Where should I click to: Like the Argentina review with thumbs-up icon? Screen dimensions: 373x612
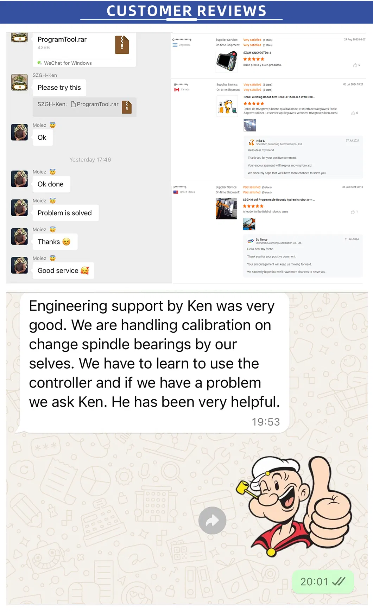click(355, 65)
